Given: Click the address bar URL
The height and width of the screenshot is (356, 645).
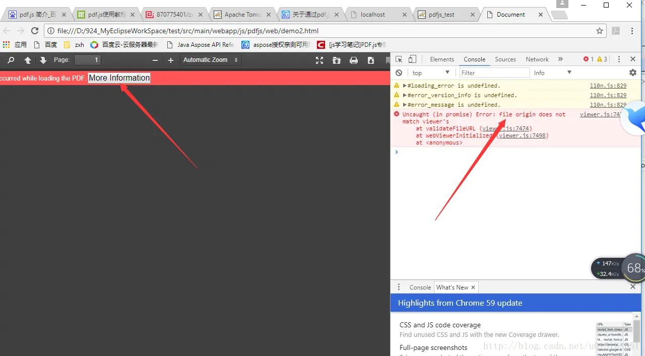Looking at the screenshot, I should point(188,31).
